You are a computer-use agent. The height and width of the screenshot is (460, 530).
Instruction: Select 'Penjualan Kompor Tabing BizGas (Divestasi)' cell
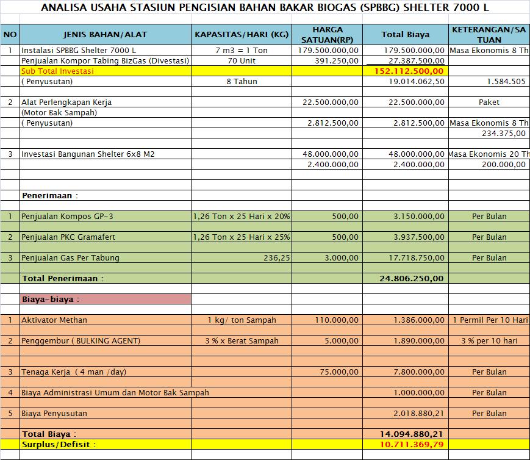tap(105, 61)
